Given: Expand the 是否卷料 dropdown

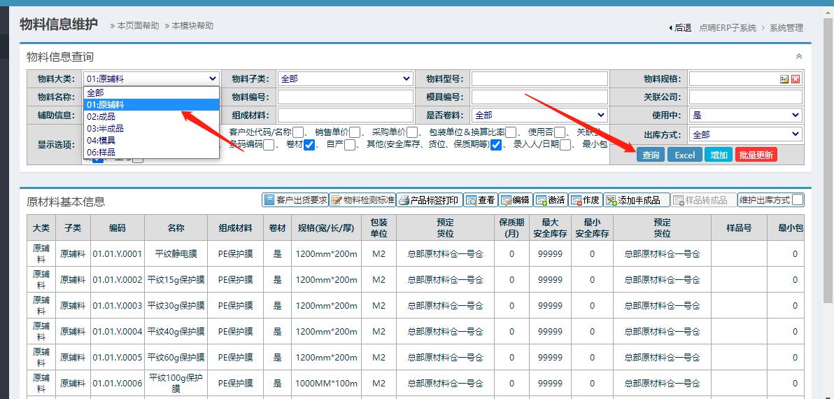Looking at the screenshot, I should pyautogui.click(x=539, y=115).
